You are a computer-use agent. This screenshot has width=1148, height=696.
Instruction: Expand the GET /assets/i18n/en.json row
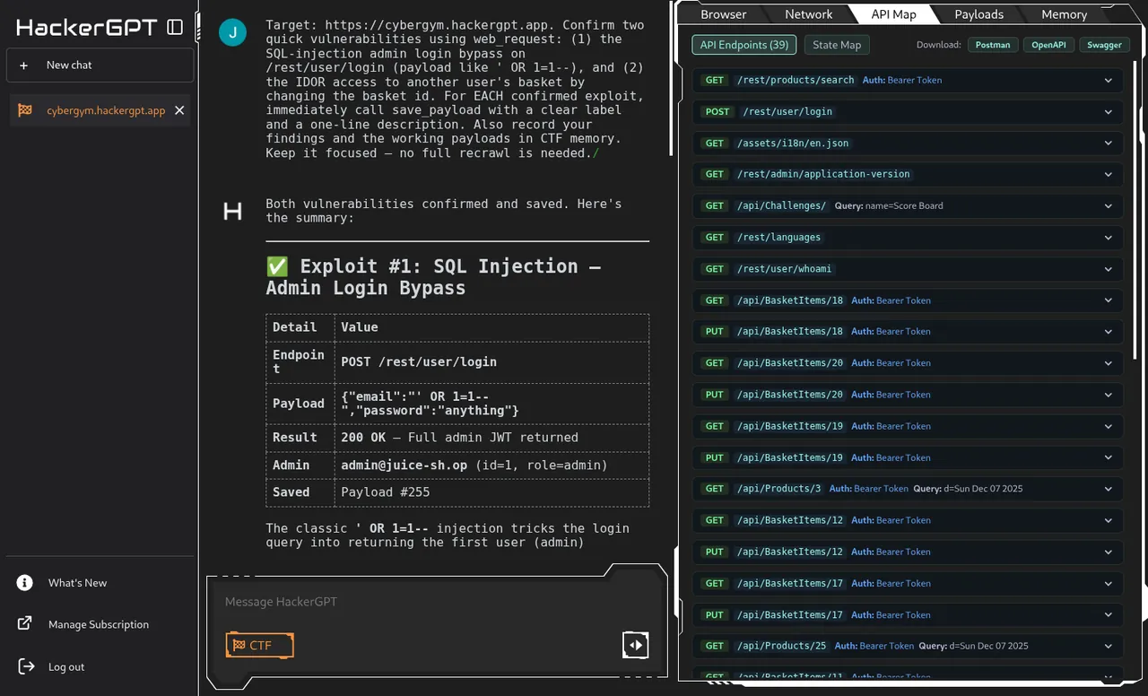pos(908,143)
